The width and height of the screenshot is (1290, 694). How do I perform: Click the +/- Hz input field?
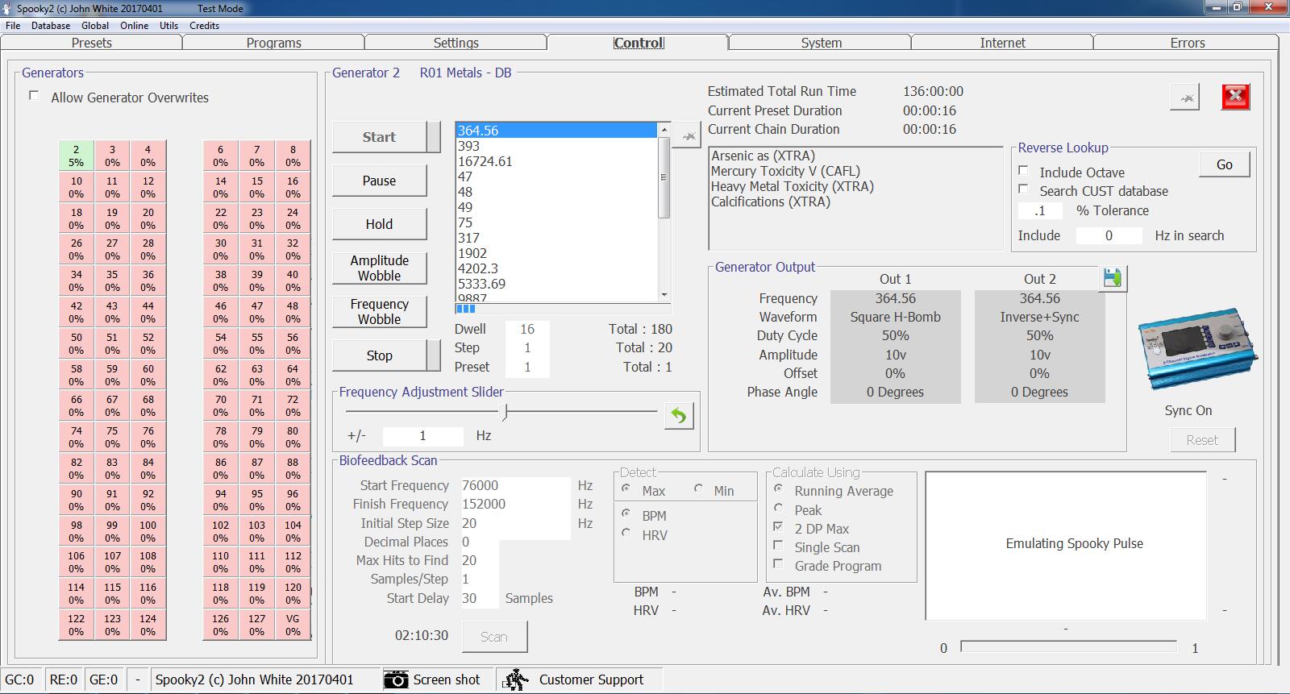coord(422,436)
